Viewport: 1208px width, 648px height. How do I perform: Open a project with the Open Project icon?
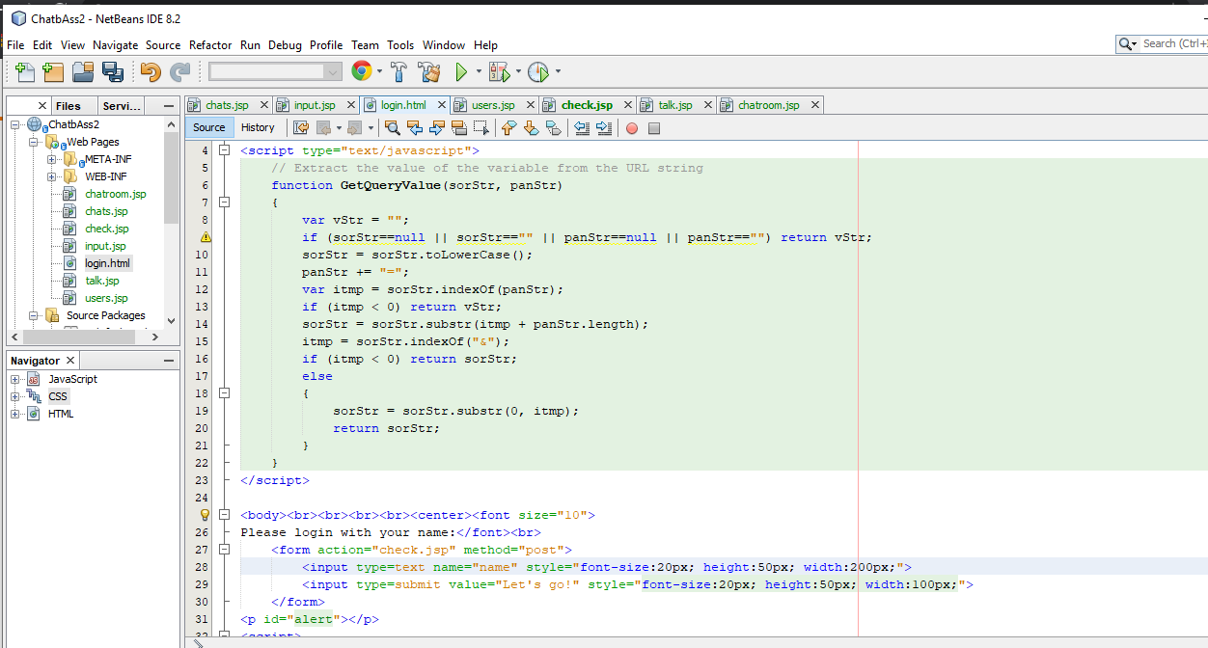point(81,71)
